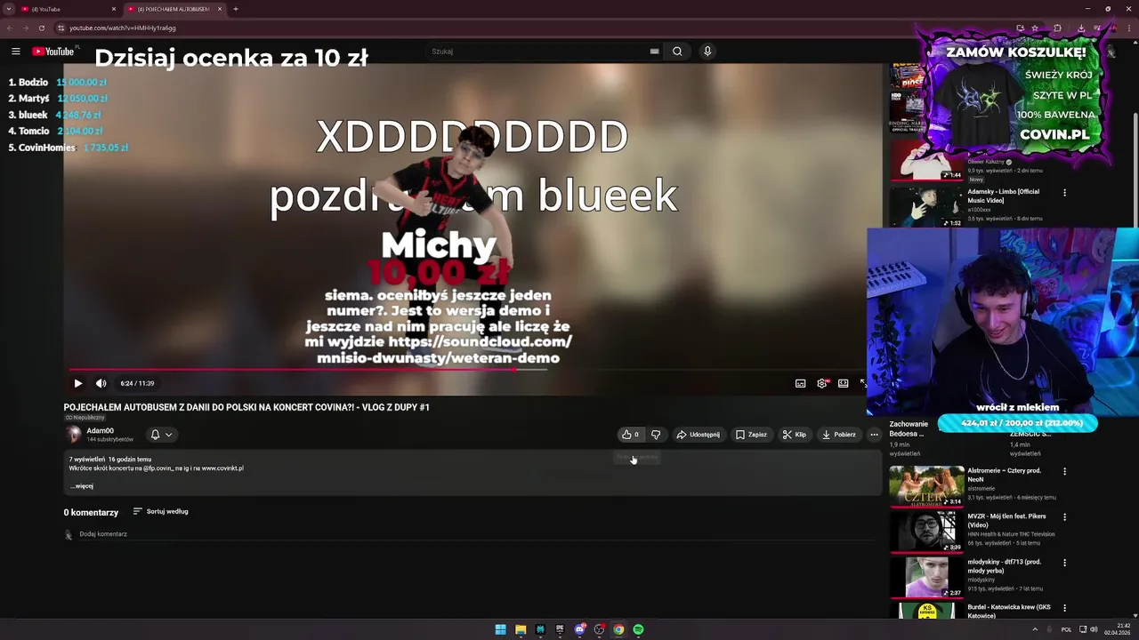Create a clip using the Klip button
This screenshot has height=640, width=1139.
(x=794, y=435)
